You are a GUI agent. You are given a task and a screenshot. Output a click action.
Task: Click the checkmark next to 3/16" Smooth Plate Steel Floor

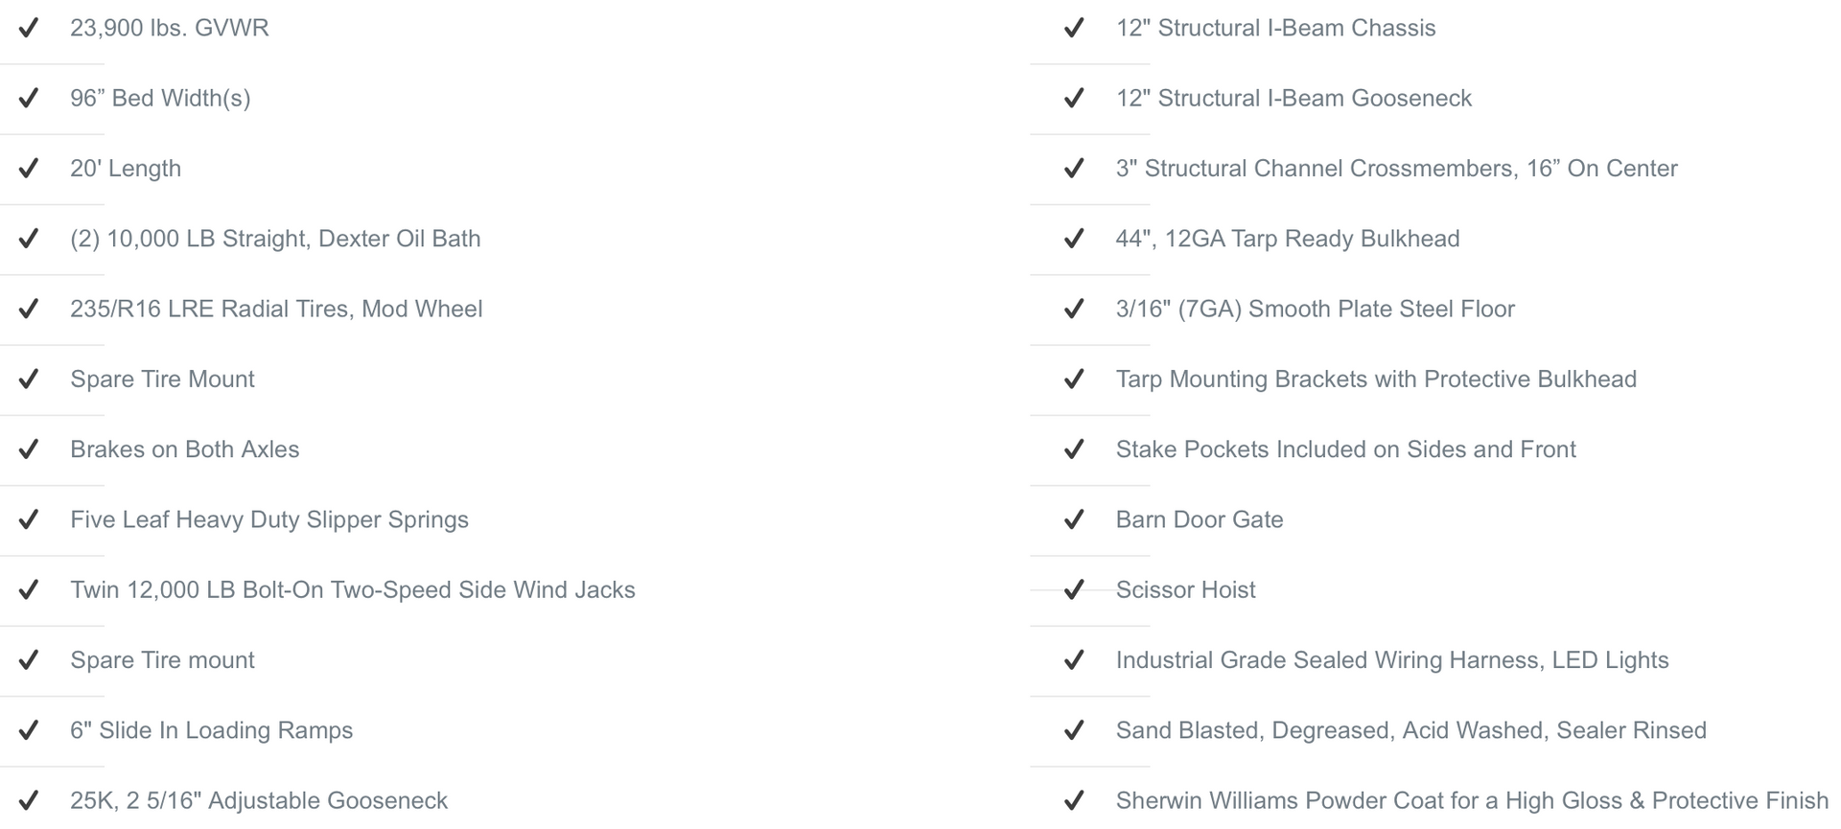coord(1074,309)
